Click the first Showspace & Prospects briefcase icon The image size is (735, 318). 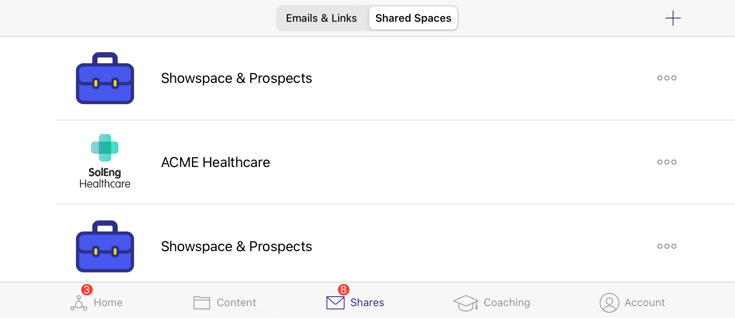coord(105,78)
